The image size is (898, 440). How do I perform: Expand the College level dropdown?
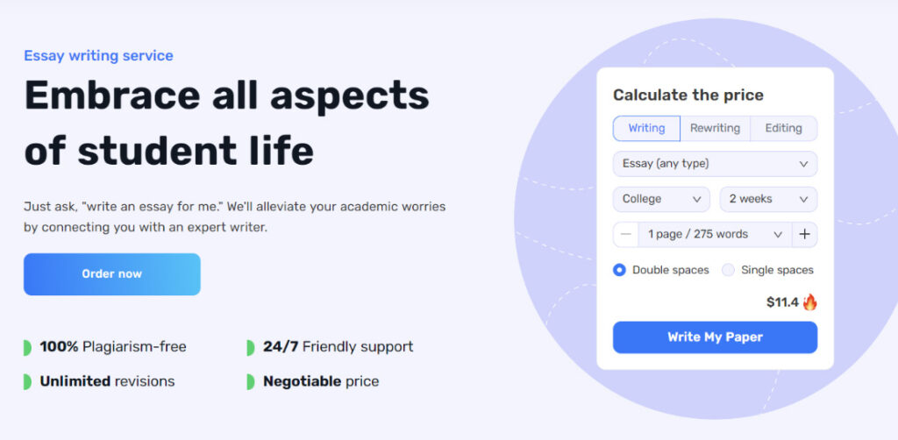coord(661,199)
